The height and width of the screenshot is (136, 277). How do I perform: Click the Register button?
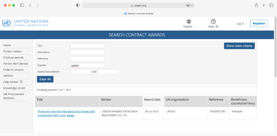259,23
